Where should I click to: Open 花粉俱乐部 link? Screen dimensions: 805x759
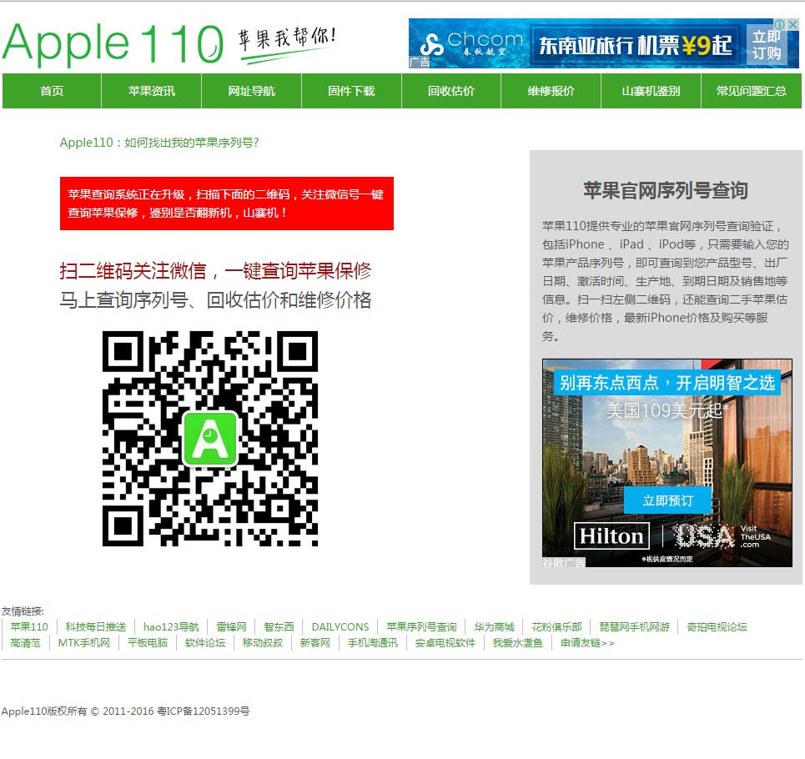pos(556,627)
